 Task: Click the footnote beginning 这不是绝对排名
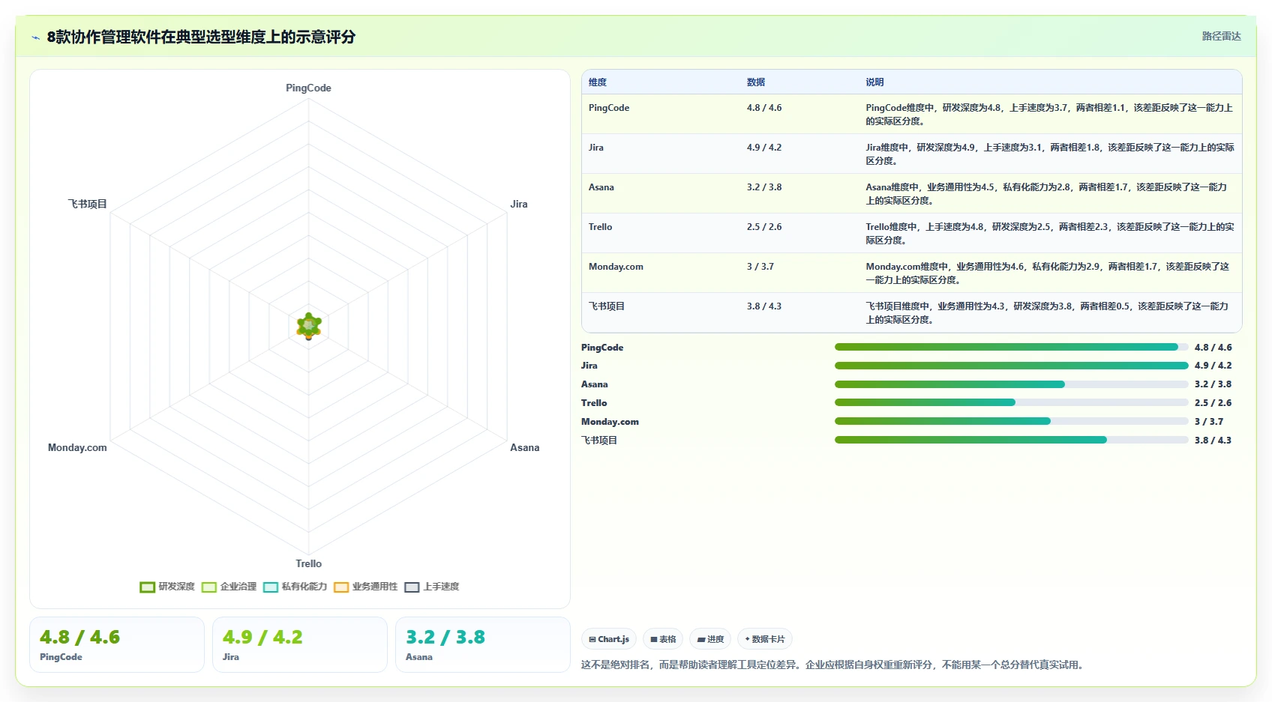834,665
